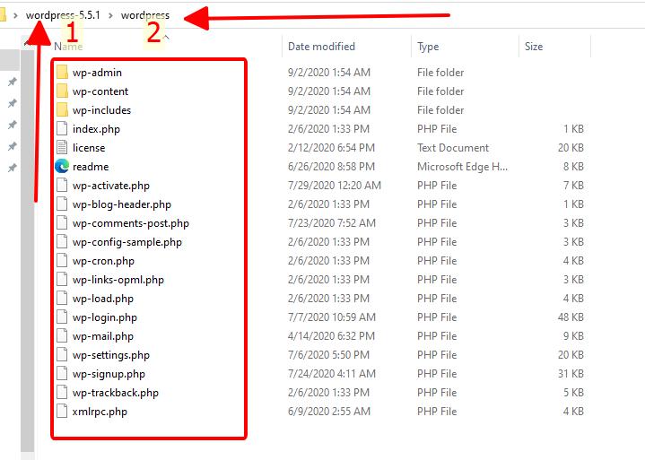This screenshot has height=460, width=645.
Task: Click date 2/12/2020 6:54 PM of license
Action: (x=331, y=148)
